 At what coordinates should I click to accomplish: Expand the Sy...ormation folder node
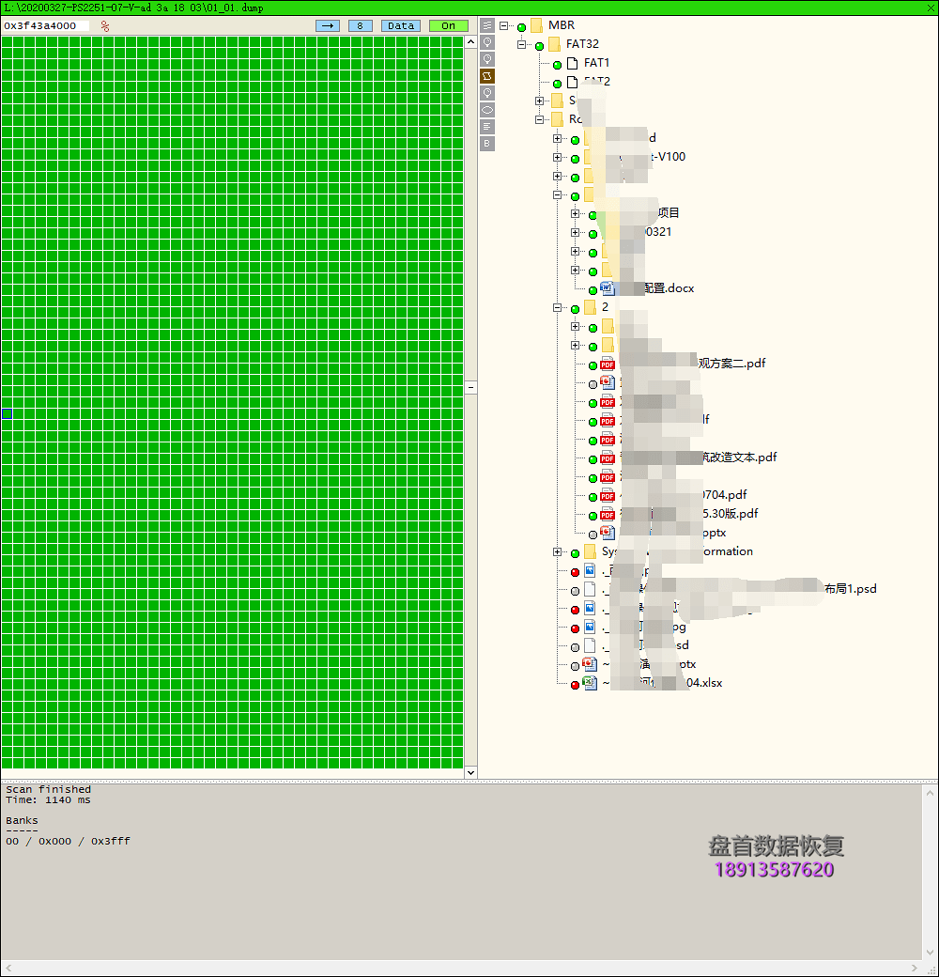click(558, 551)
